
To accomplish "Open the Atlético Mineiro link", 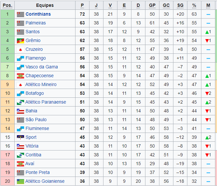I will (41, 85).
